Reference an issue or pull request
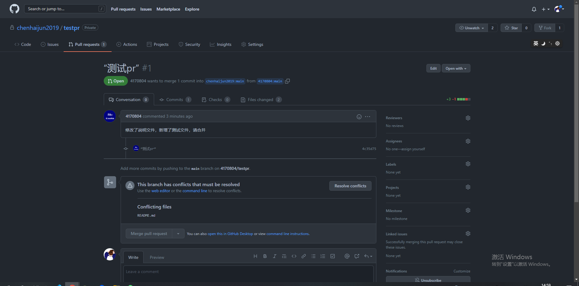The width and height of the screenshot is (579, 286). pyautogui.click(x=357, y=256)
